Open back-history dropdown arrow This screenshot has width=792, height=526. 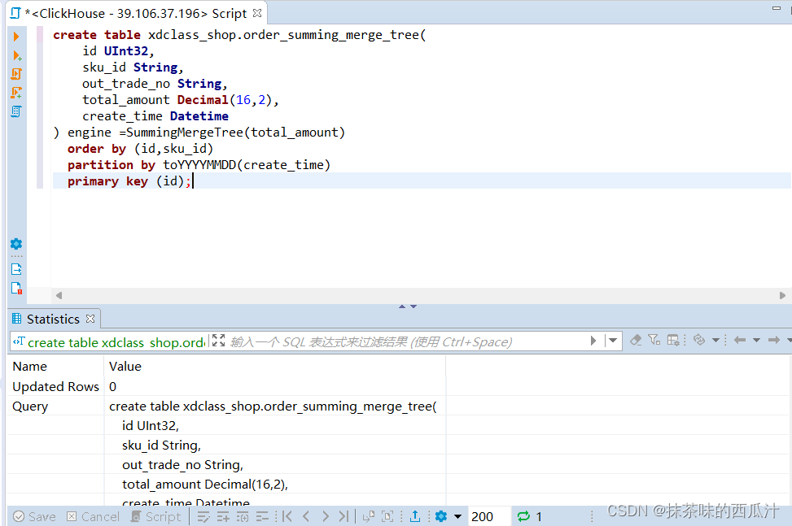click(757, 341)
